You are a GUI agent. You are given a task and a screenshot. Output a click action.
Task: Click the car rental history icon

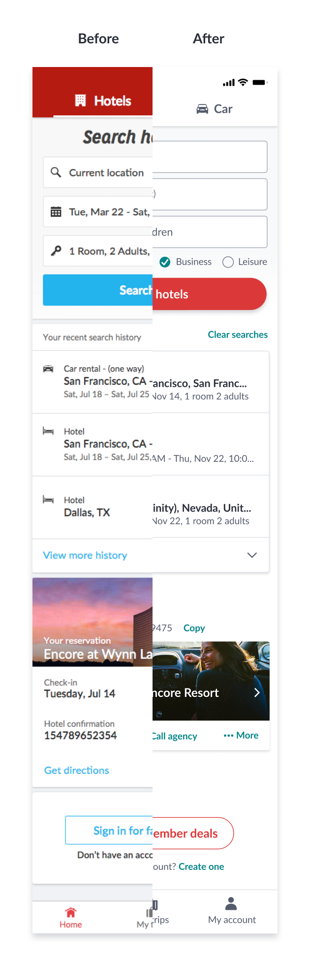pyautogui.click(x=48, y=369)
